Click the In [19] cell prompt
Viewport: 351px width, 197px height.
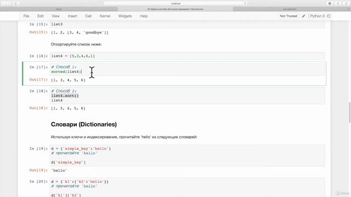[38, 148]
